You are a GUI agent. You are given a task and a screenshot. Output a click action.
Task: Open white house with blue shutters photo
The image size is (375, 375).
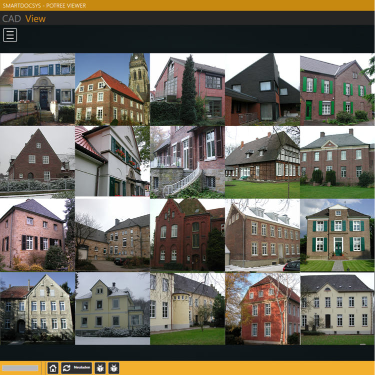point(37,89)
